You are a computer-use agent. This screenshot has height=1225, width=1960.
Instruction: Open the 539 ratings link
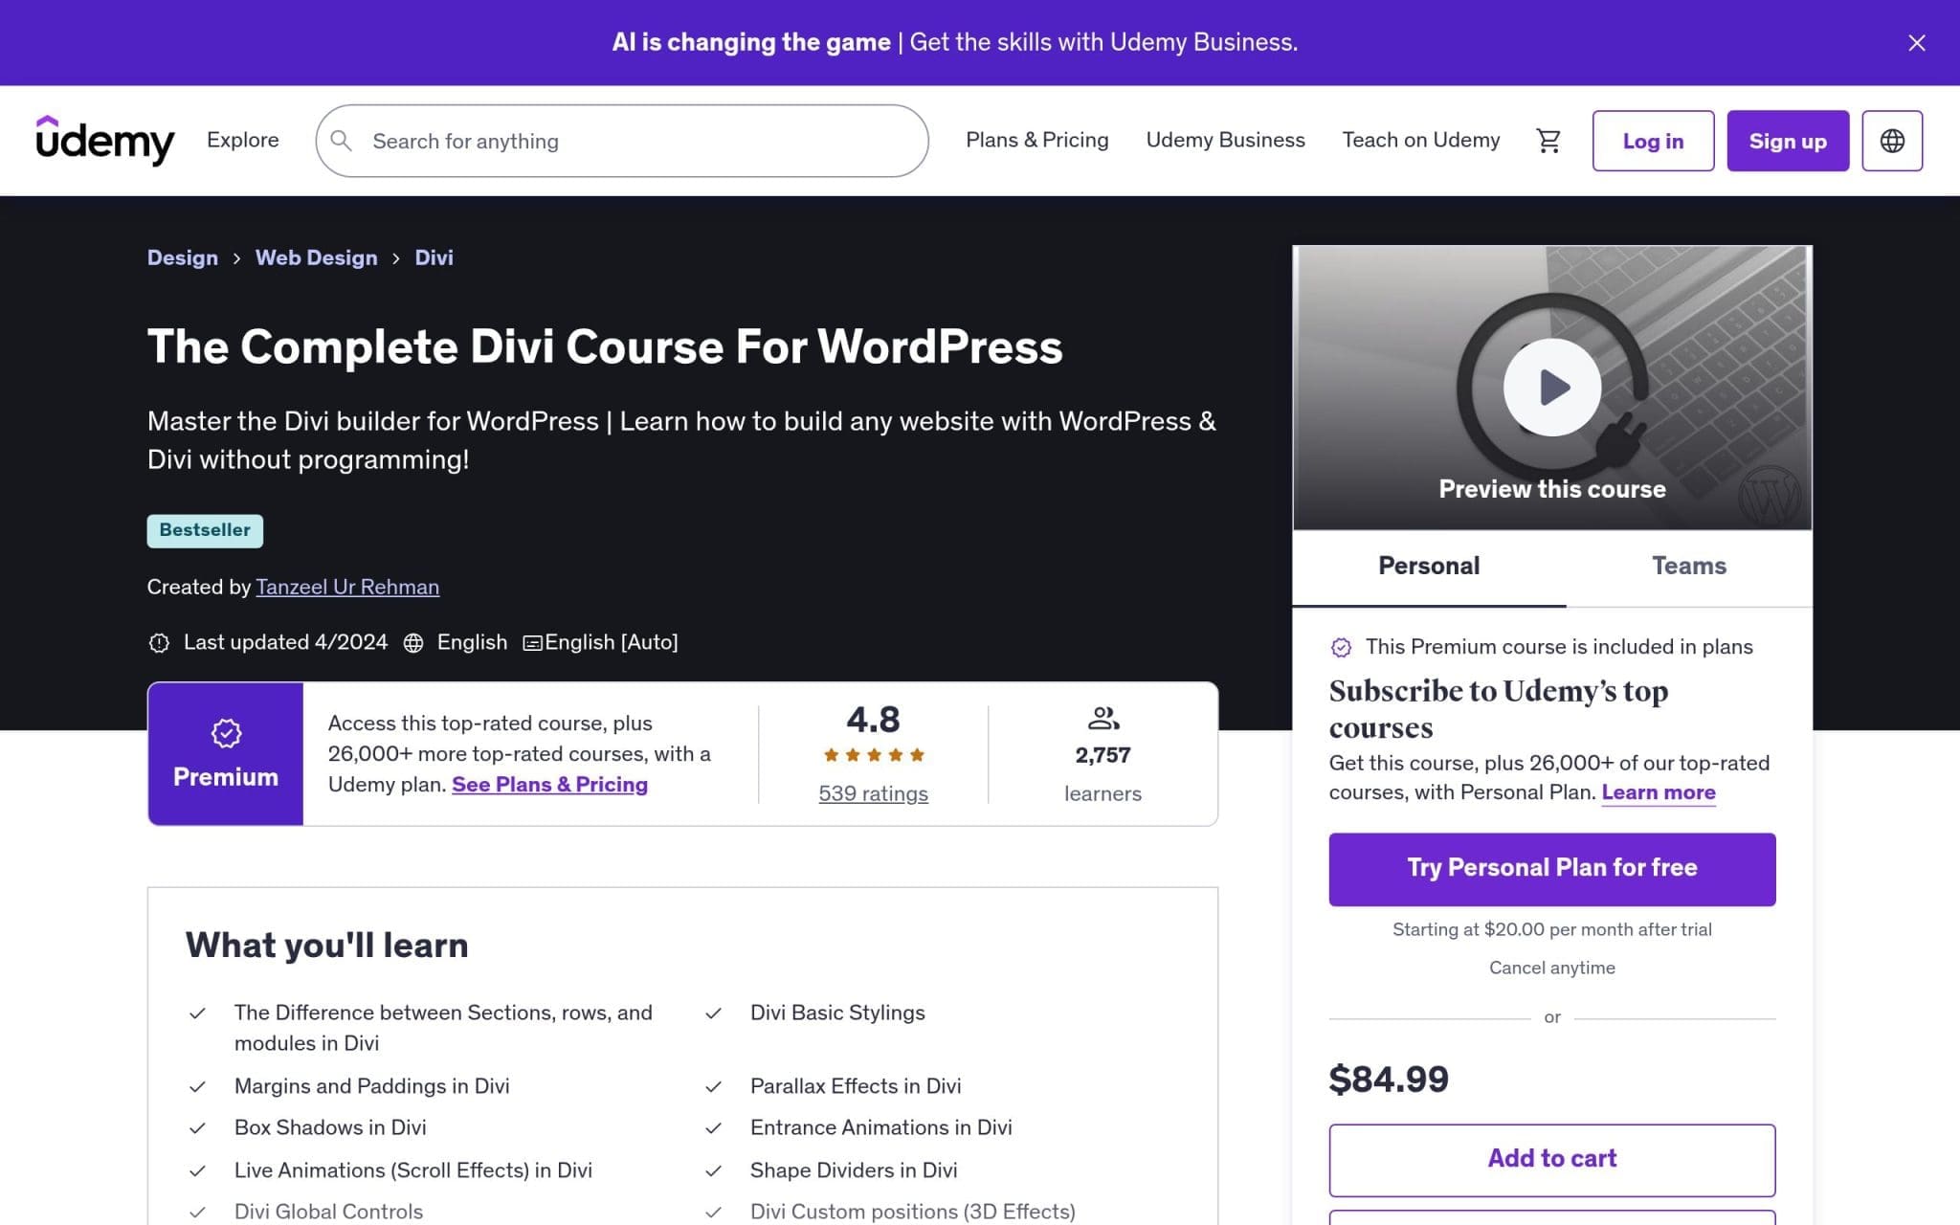coord(872,792)
